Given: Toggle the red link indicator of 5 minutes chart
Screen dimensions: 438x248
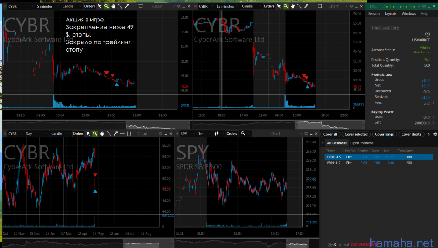Looking at the screenshot, I should point(5,6).
